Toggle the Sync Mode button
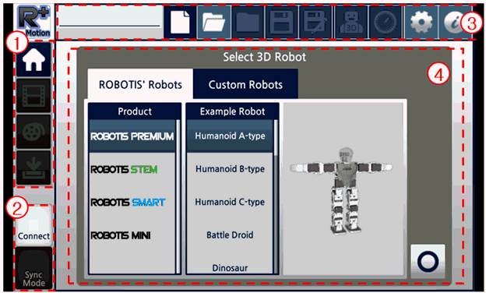 [33, 268]
